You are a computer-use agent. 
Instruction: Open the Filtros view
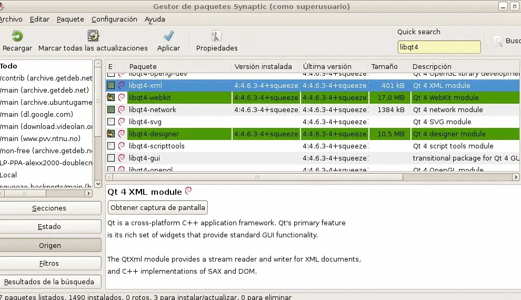coord(50,264)
